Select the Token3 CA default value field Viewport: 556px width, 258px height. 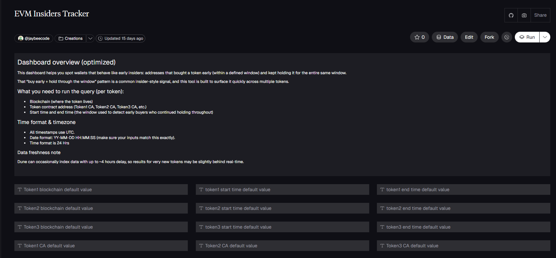[x=463, y=246]
